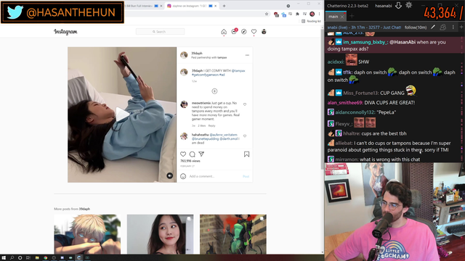Click Reply under meowtrixmix comment

211,125
